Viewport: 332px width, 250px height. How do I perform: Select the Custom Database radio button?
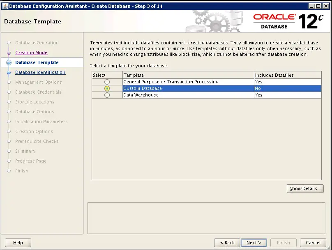[x=107, y=88]
